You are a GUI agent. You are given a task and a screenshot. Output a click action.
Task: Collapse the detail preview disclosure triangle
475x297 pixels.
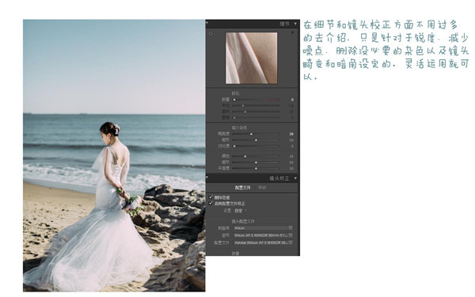(293, 32)
